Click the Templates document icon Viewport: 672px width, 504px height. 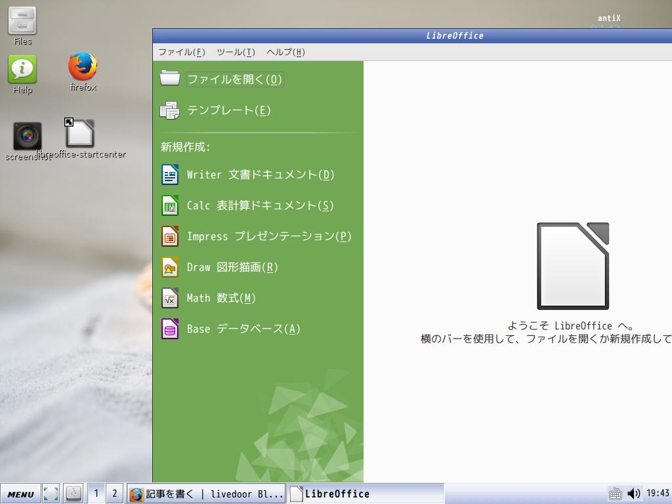(x=170, y=110)
